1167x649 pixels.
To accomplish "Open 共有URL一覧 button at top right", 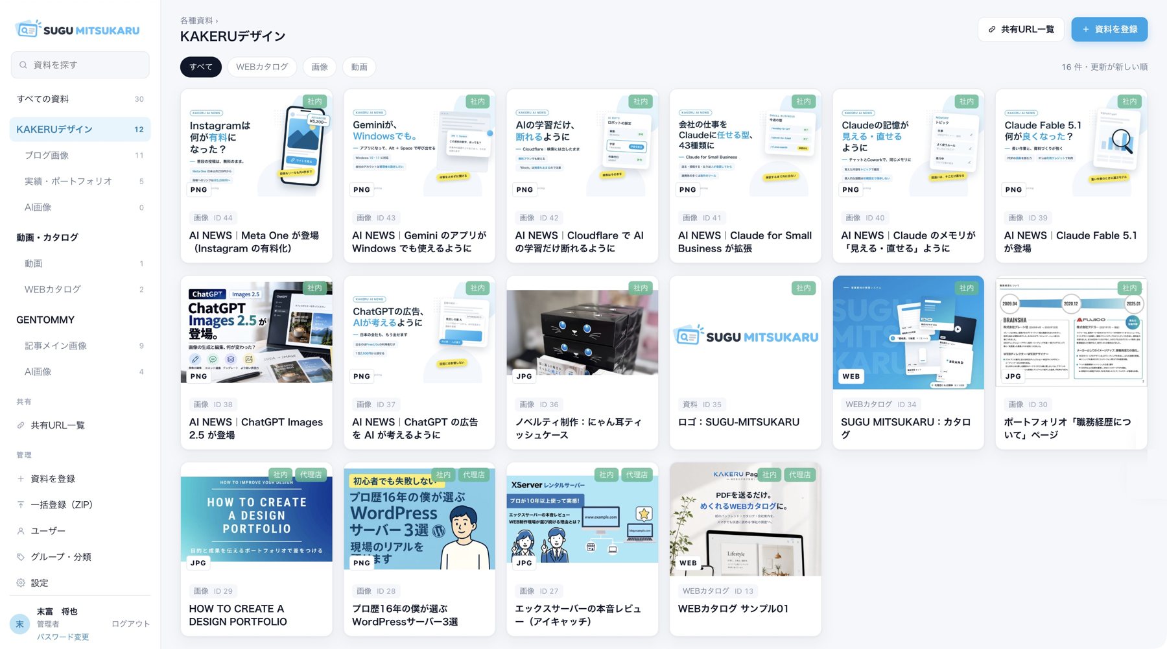I will pos(1020,29).
